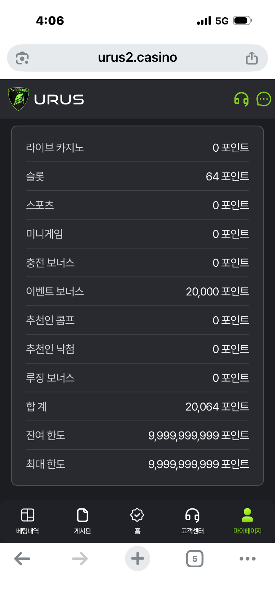Select the 마이페이지 my page tab
The height and width of the screenshot is (598, 275).
(247, 521)
